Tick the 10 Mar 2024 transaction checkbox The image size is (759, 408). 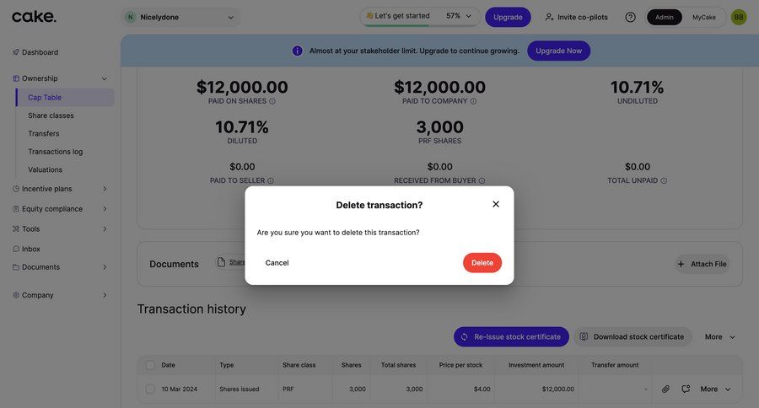[x=150, y=389]
